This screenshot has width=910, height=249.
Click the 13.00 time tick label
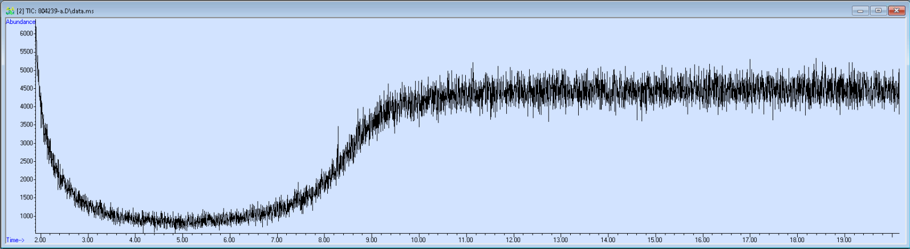pos(560,240)
